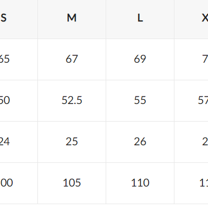The height and width of the screenshot is (208, 208).
Task: Select the partially visible 100 cell
Action: tap(19, 183)
